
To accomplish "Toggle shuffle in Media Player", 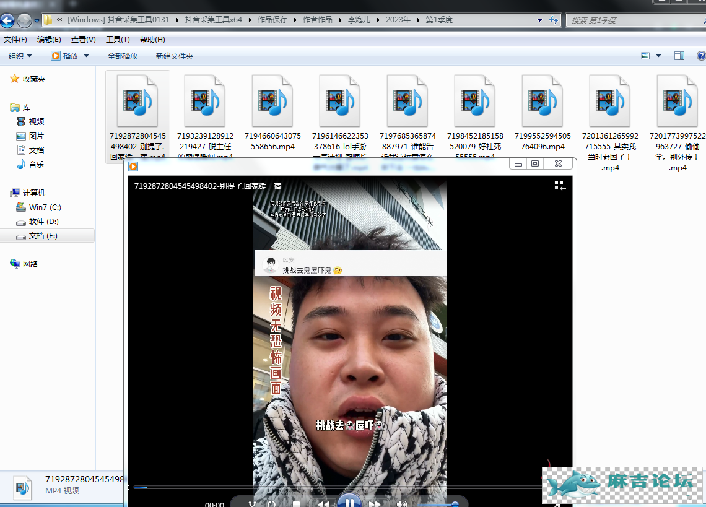I will 252,505.
